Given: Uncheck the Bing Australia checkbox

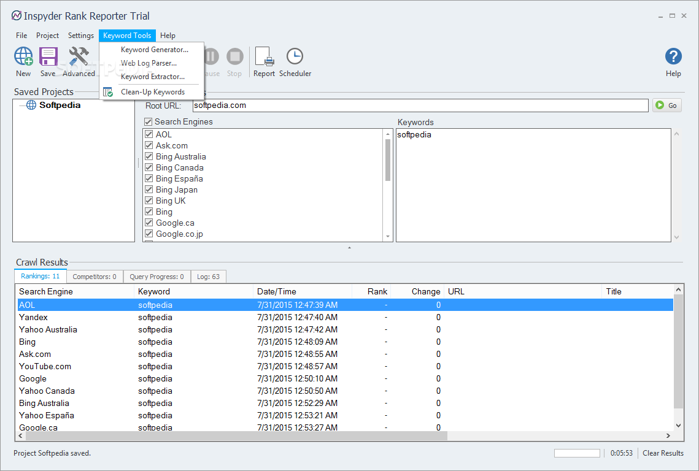Looking at the screenshot, I should pos(149,156).
